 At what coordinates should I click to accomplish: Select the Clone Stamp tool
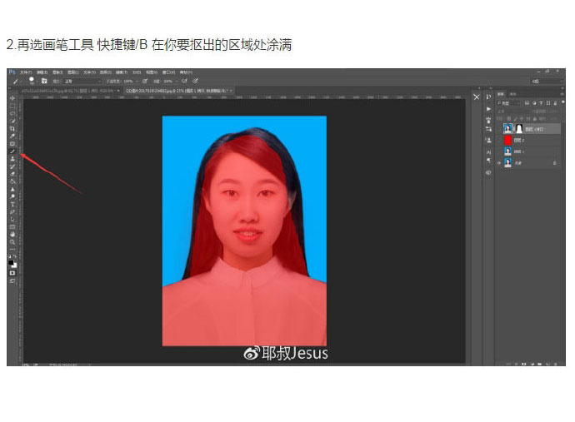click(12, 159)
